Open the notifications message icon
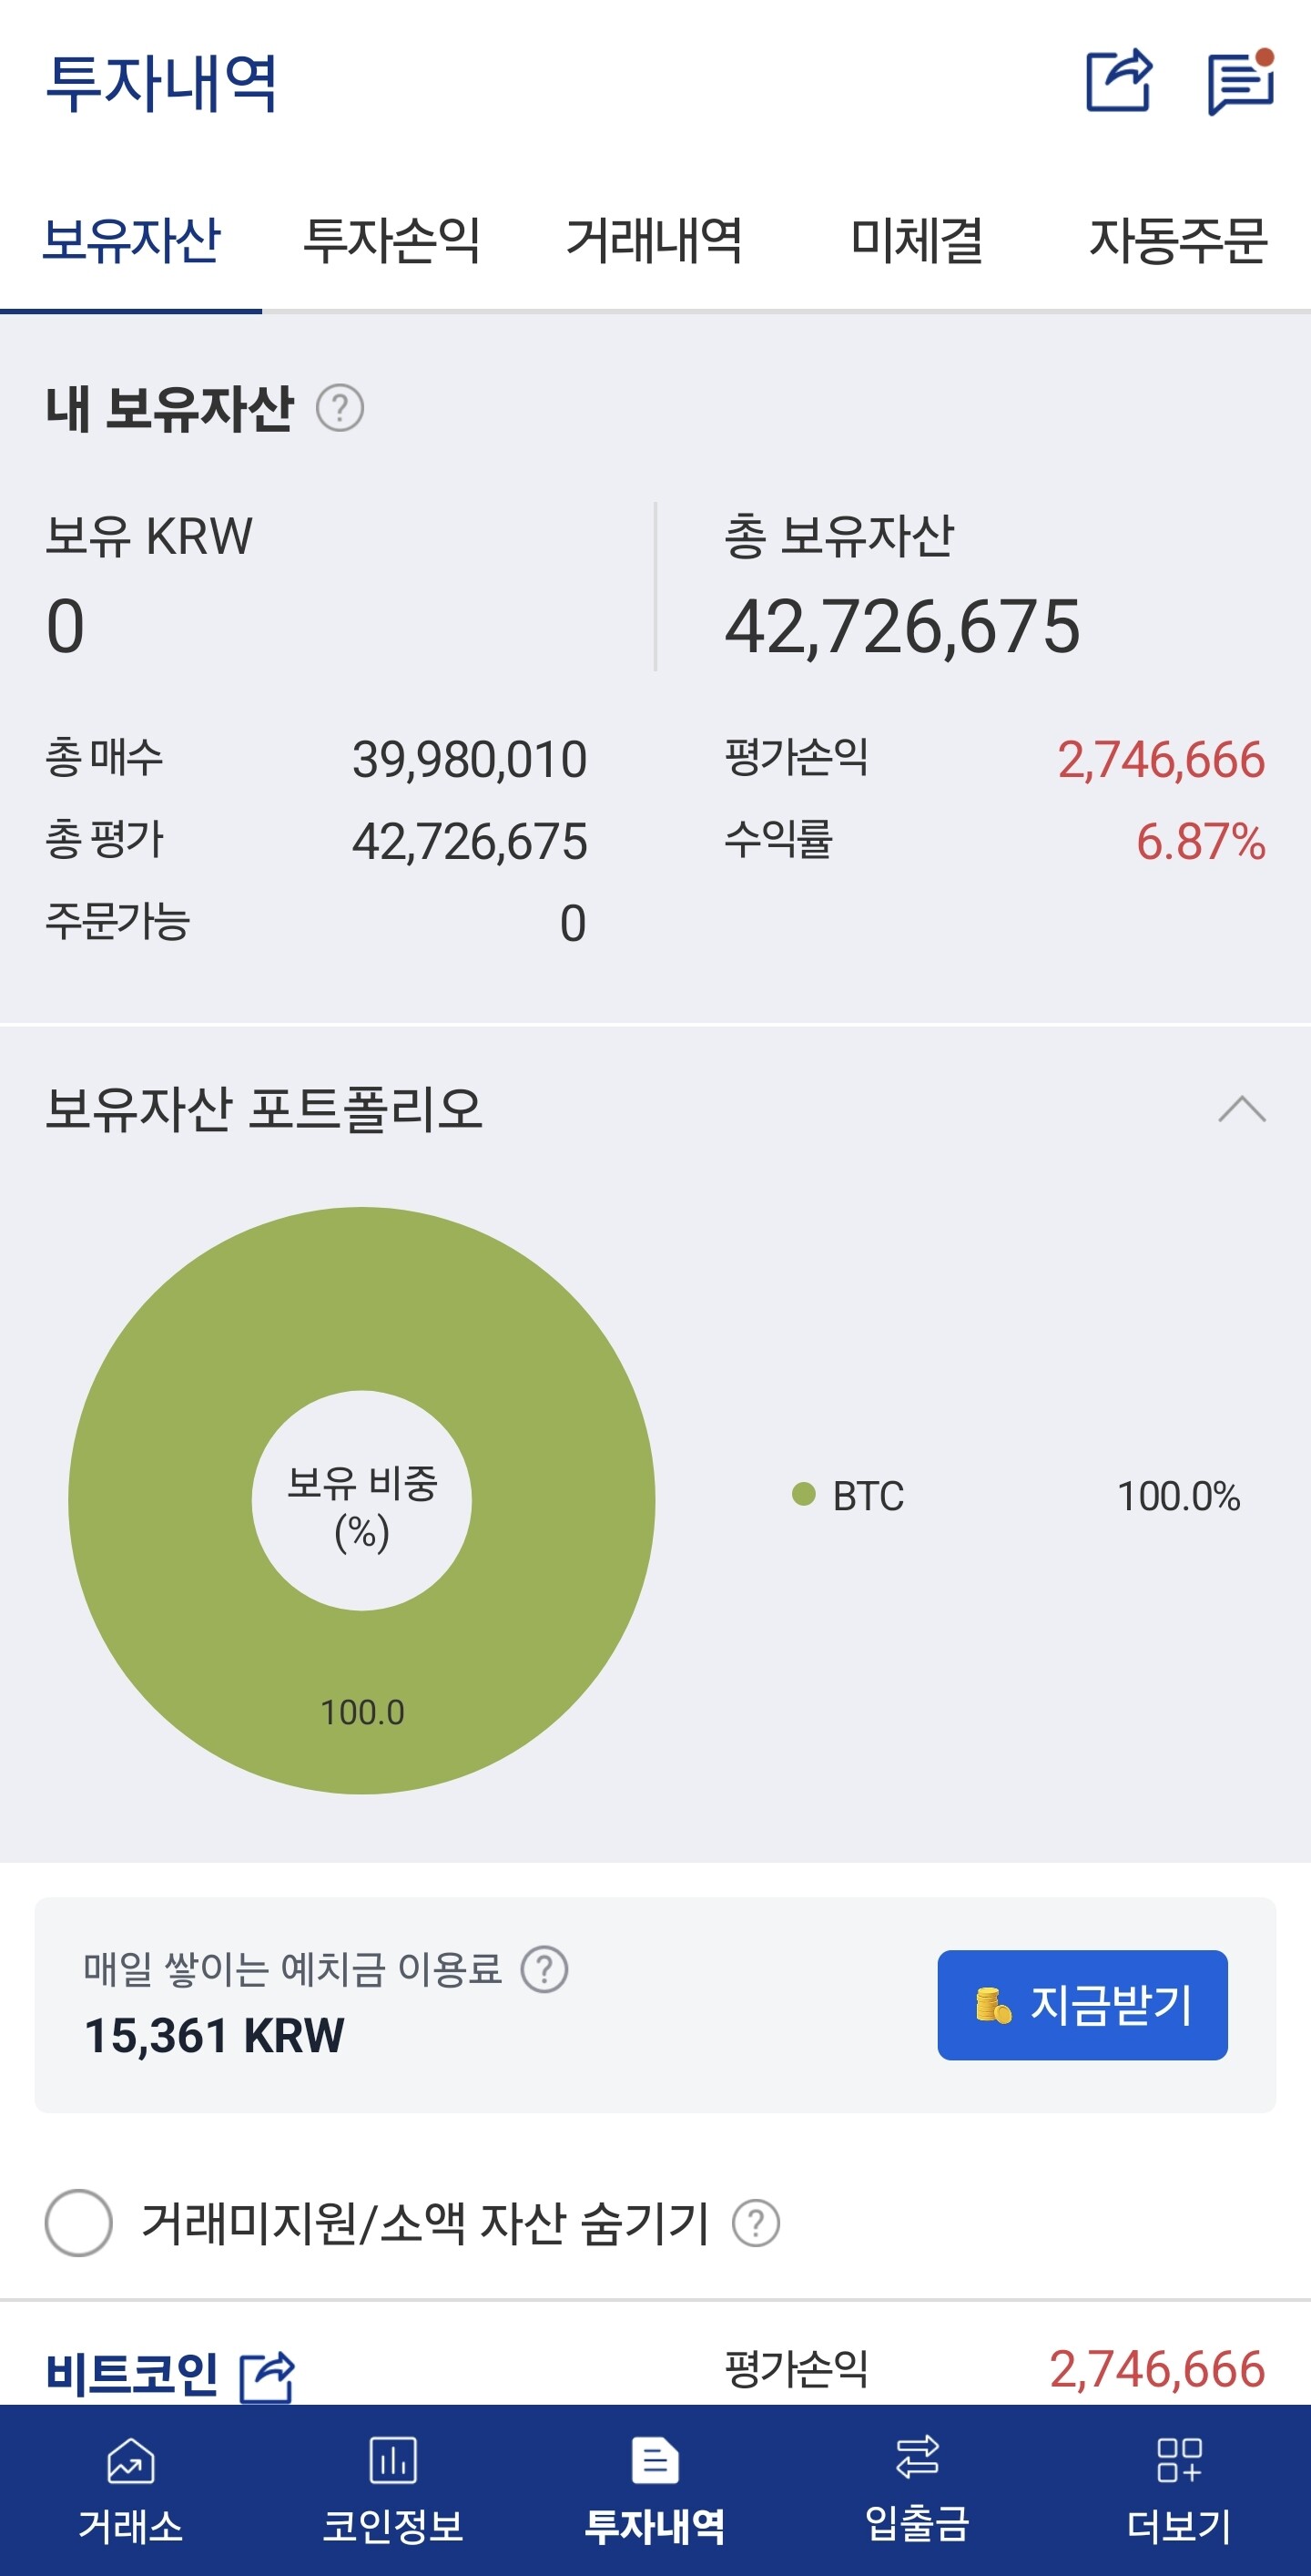The image size is (1311, 2576). 1241,82
